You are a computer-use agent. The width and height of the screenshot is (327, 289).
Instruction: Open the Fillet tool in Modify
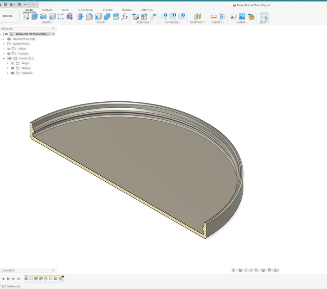(x=89, y=17)
